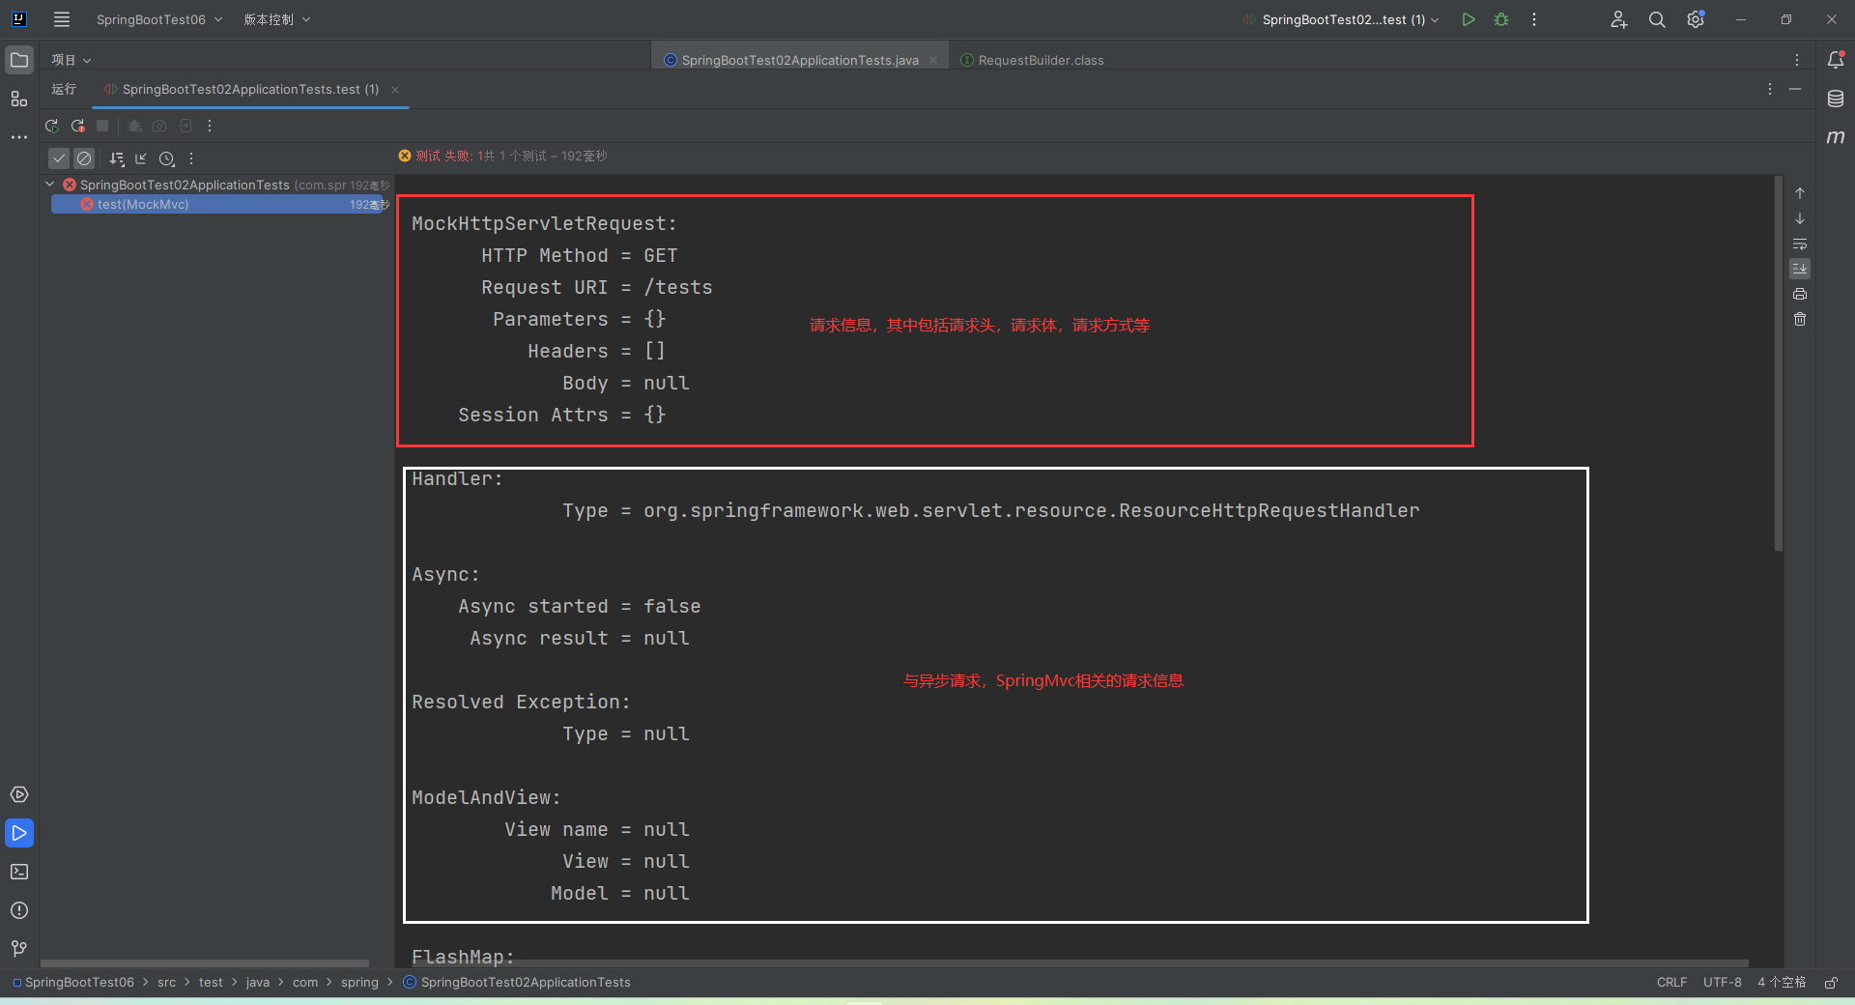Screen dimensions: 1855x1005
Task: Collapse all test results icon
Action: [x=141, y=158]
